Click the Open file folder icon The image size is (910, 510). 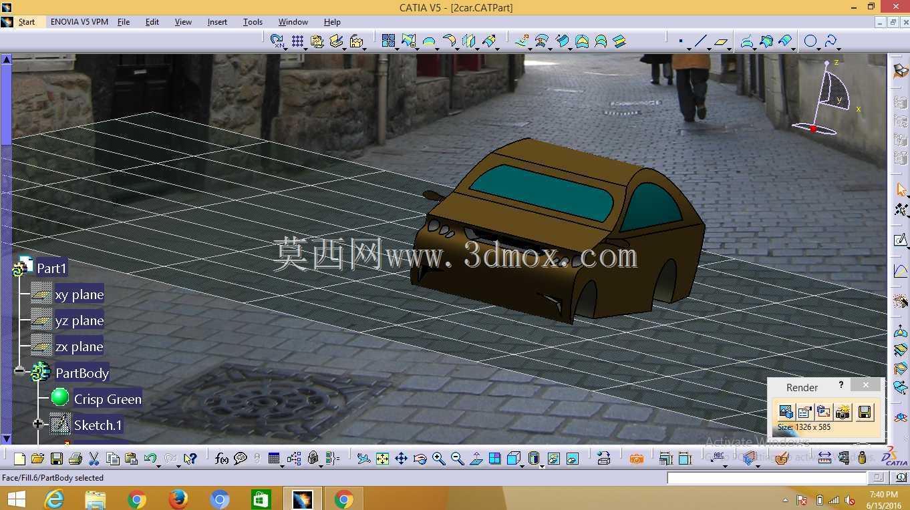click(x=37, y=459)
